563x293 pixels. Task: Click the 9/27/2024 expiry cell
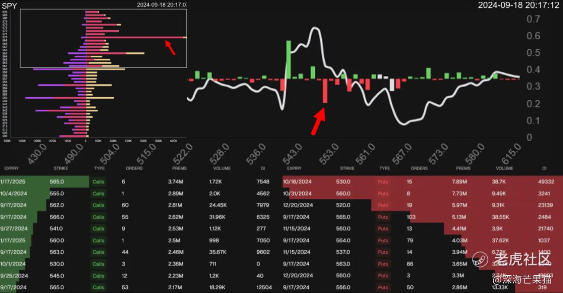point(14,229)
